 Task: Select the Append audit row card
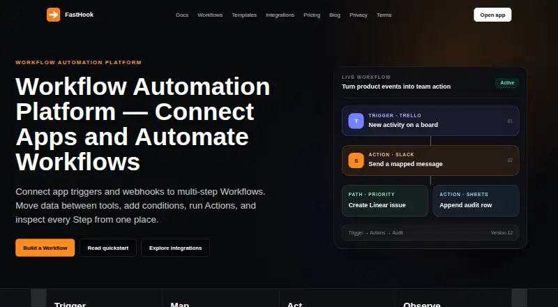[476, 201]
